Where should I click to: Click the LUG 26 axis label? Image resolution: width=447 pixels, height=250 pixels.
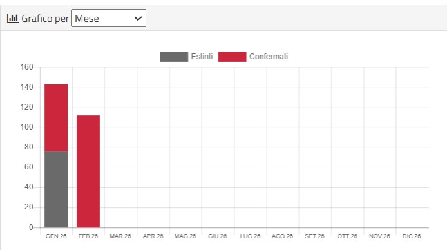[250, 236]
